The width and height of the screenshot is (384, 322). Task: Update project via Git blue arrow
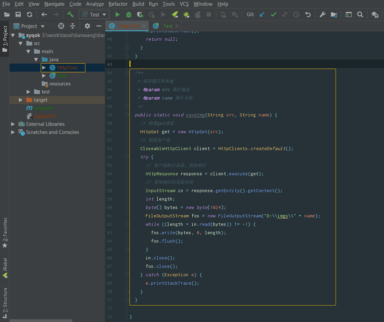pyautogui.click(x=262, y=14)
